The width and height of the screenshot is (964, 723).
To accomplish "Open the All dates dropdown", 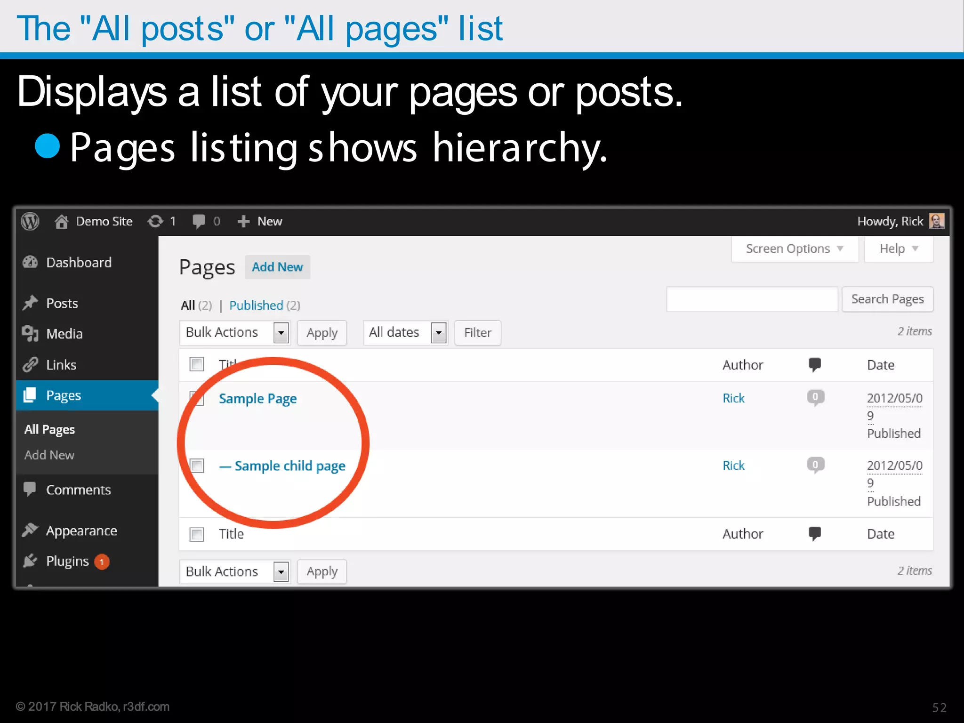I will (x=406, y=333).
